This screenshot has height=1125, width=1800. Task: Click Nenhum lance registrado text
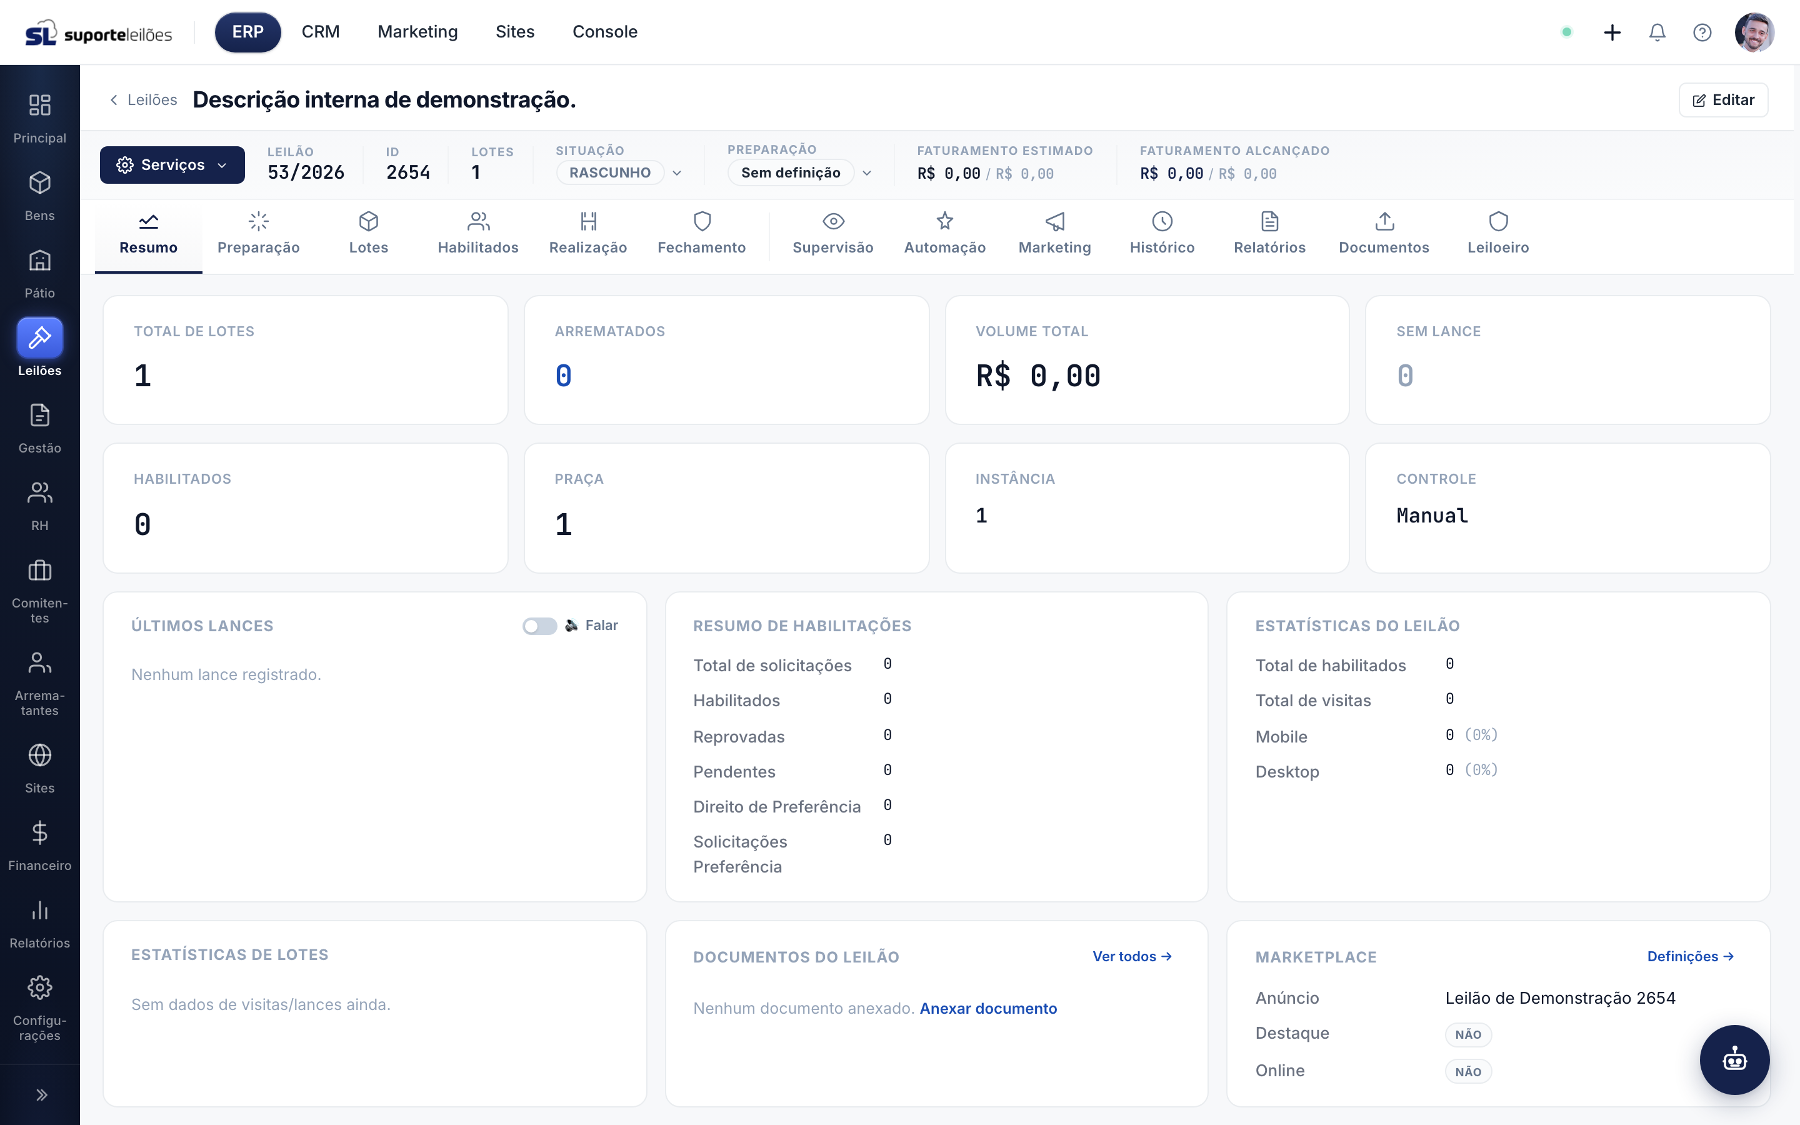(226, 674)
